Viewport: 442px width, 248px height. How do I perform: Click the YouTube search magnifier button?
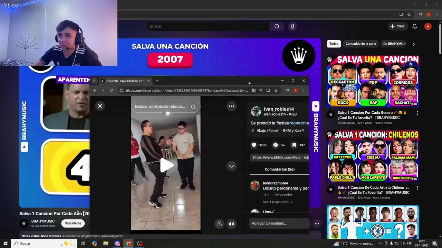pyautogui.click(x=277, y=27)
